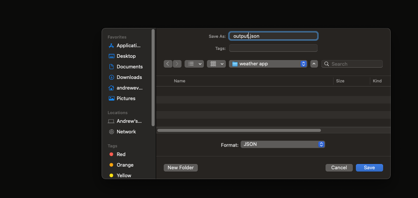Screen dimensions: 418x198
Task: Select Applications in the Favorites sidebar
Action: tap(128, 45)
